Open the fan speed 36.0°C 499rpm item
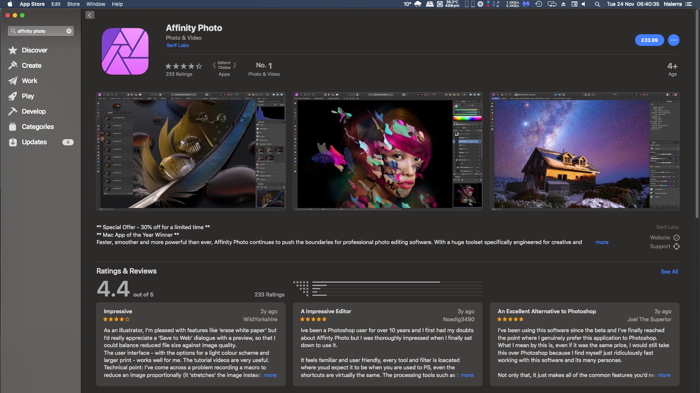This screenshot has width=700, height=393. click(452, 4)
